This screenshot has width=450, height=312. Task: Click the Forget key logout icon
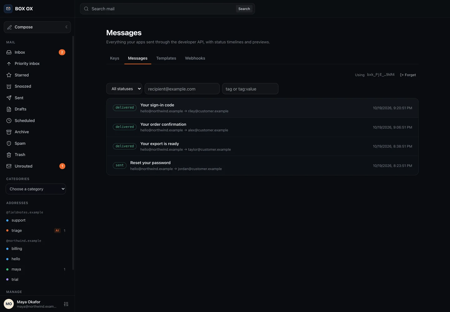pyautogui.click(x=402, y=75)
